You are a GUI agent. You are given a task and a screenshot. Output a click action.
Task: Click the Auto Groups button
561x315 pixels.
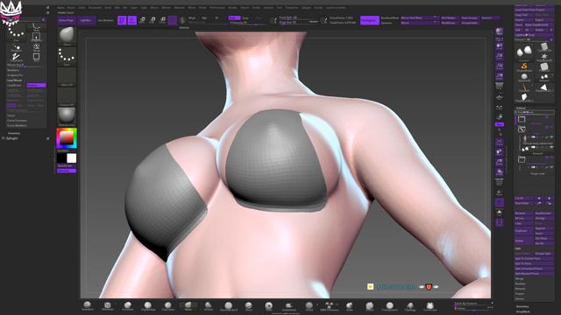tap(470, 17)
